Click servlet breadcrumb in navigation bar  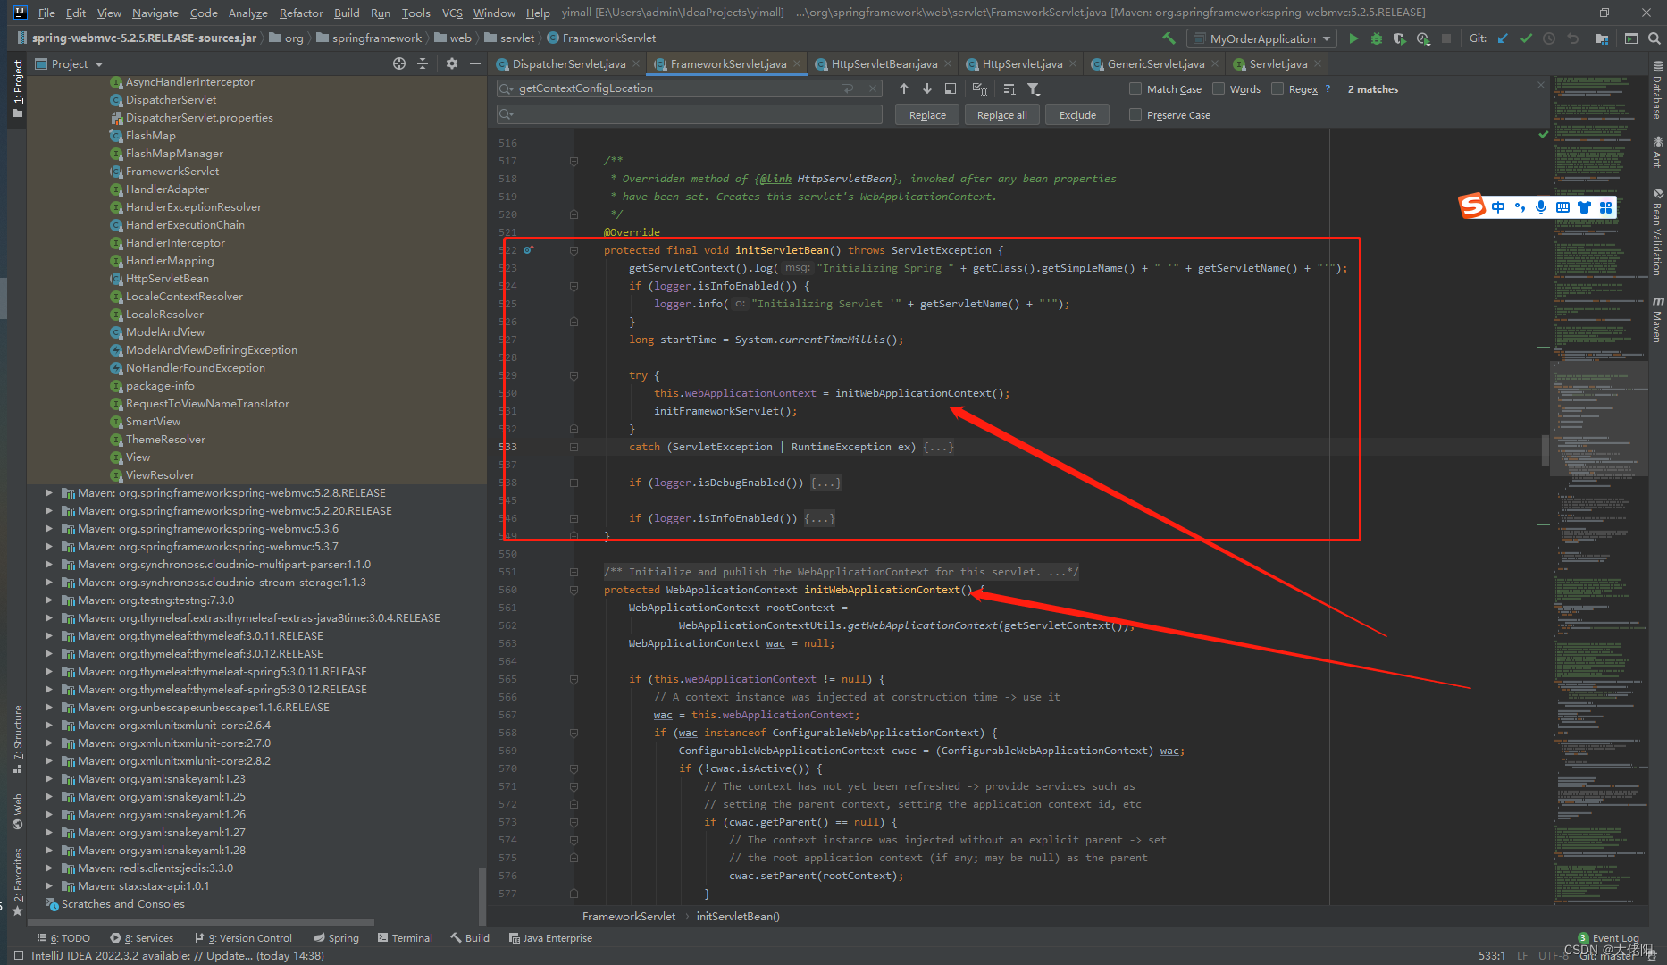(x=508, y=38)
